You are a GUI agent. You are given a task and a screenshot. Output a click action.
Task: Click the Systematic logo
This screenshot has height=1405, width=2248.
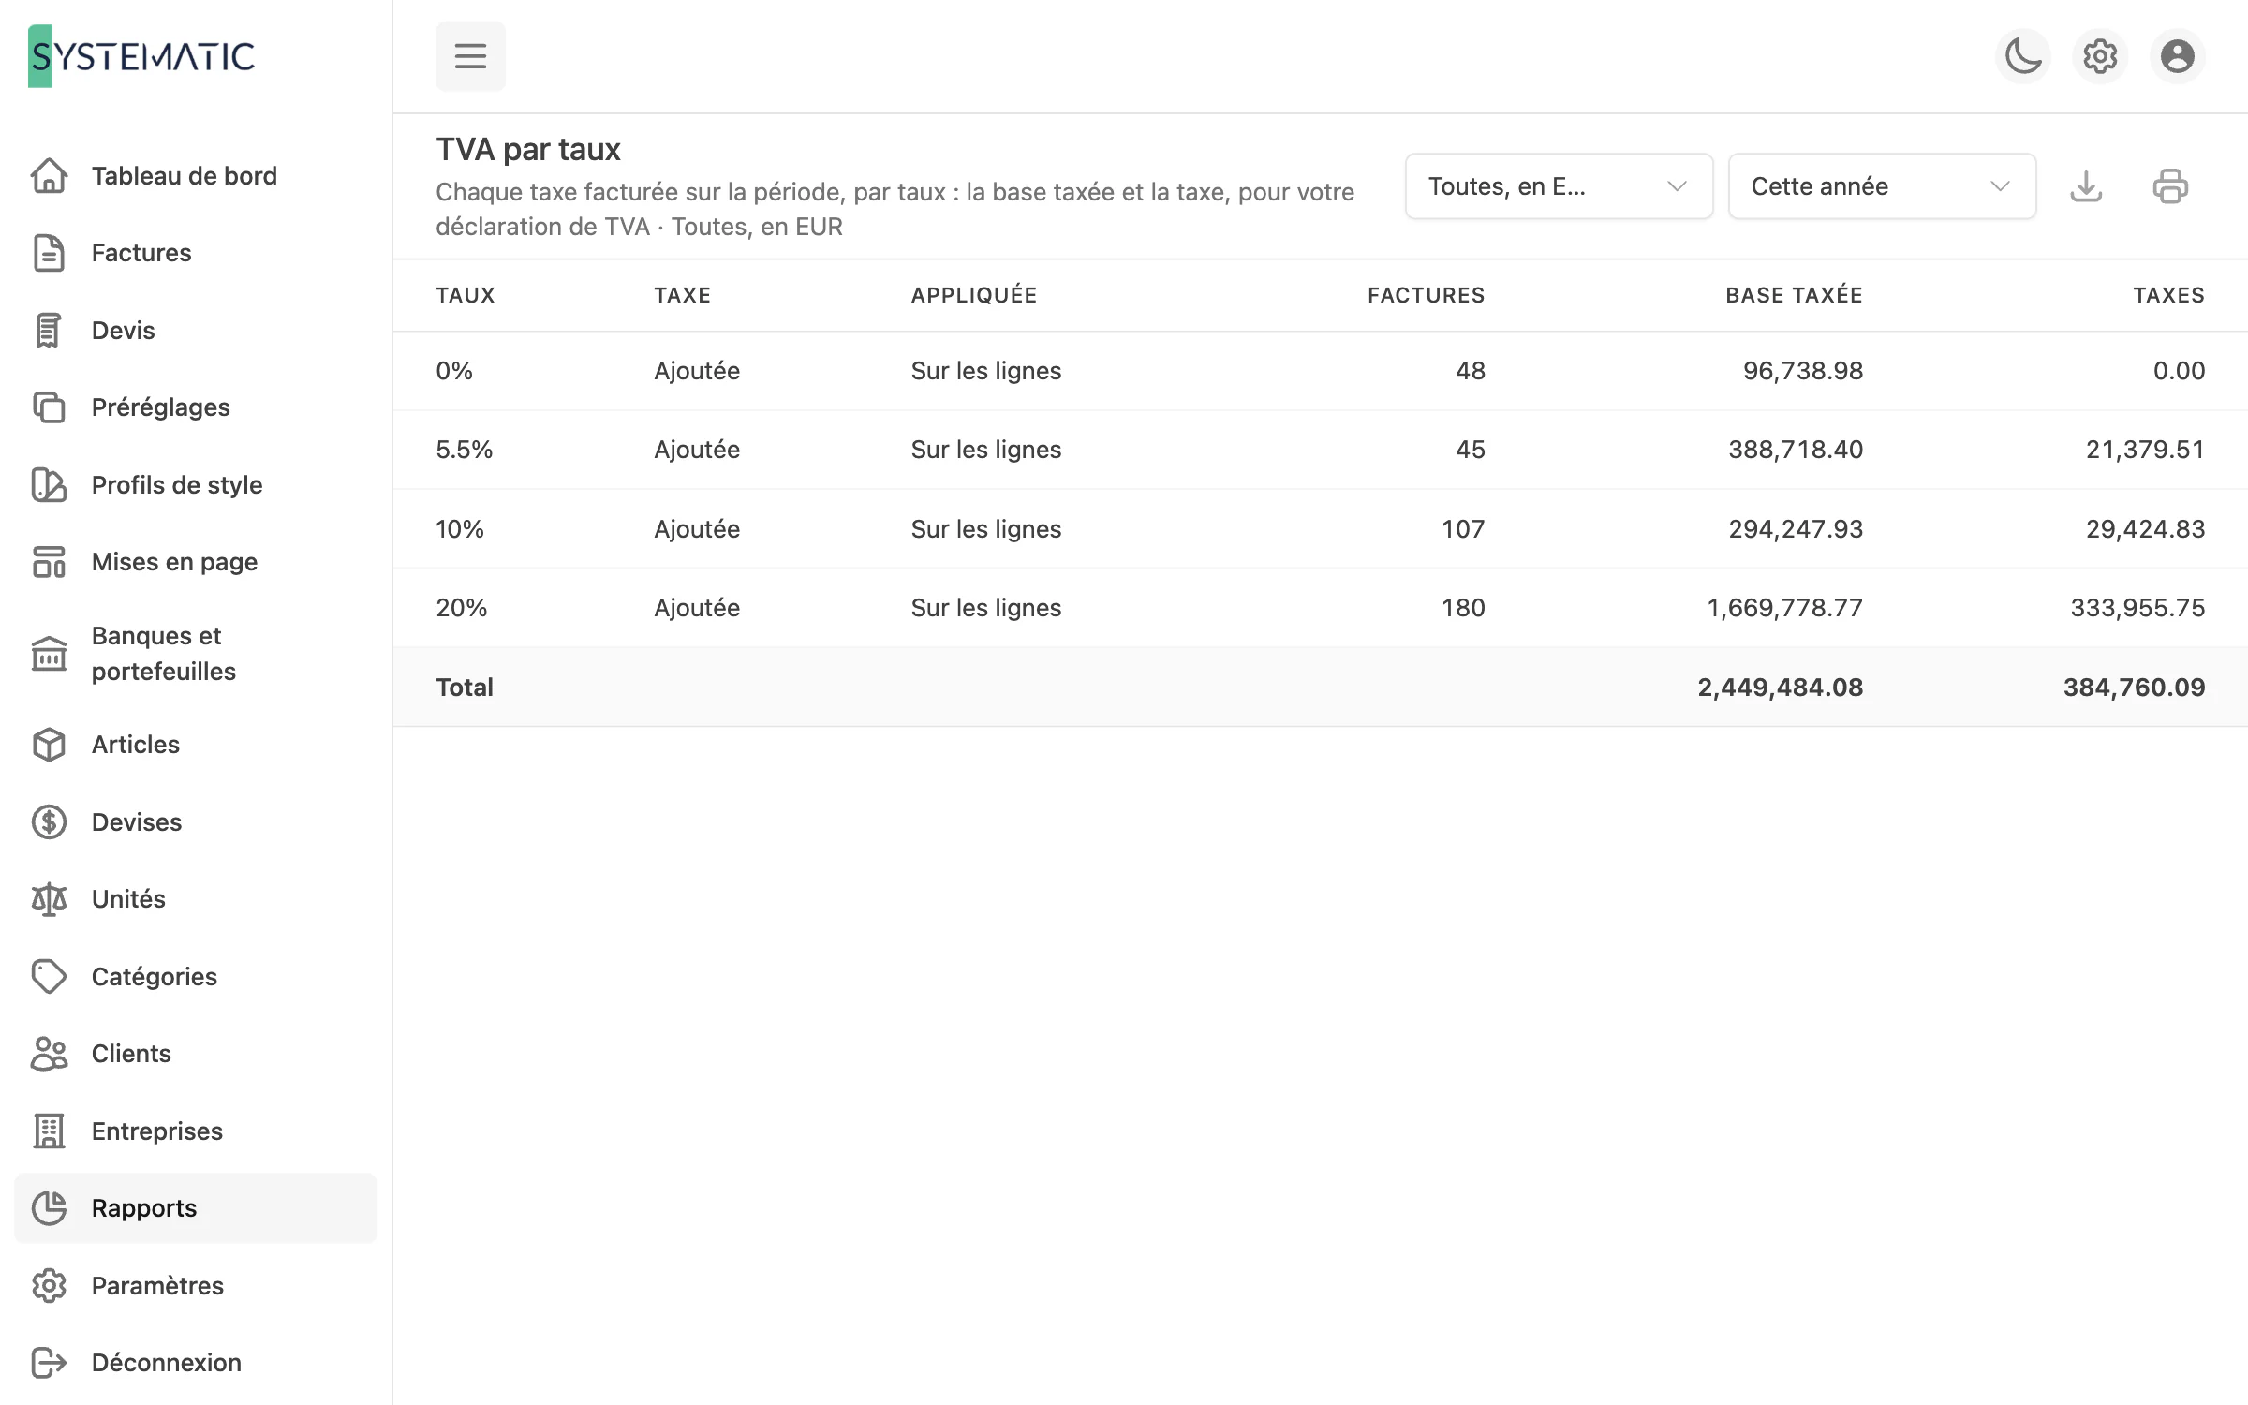[141, 56]
